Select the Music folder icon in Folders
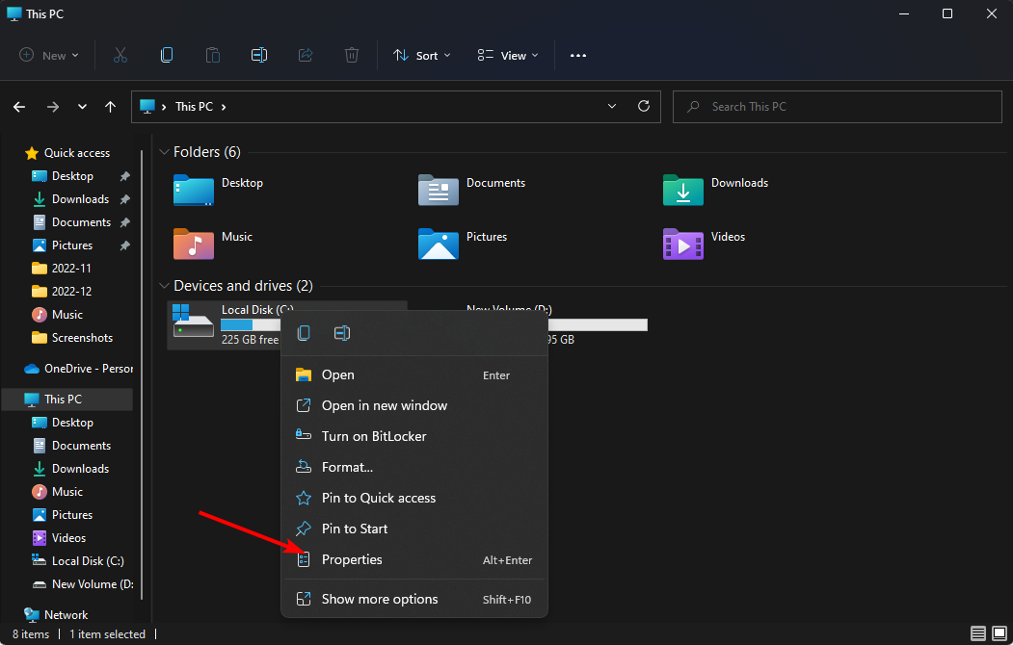This screenshot has width=1013, height=645. [x=193, y=244]
